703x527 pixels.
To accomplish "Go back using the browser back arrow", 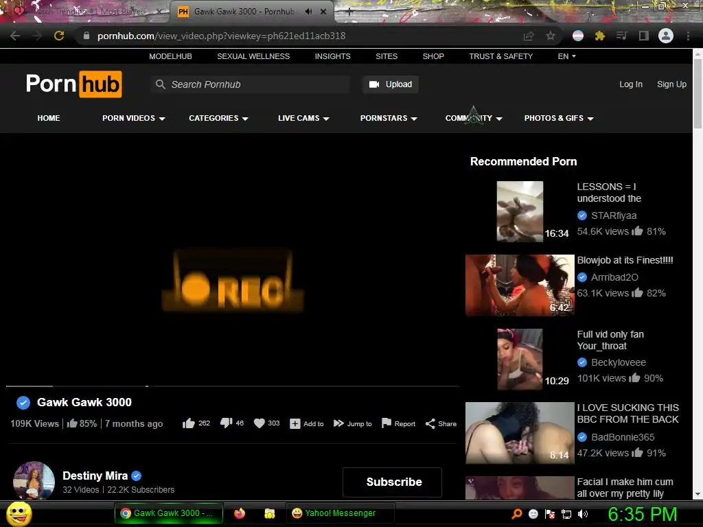I will (15, 36).
